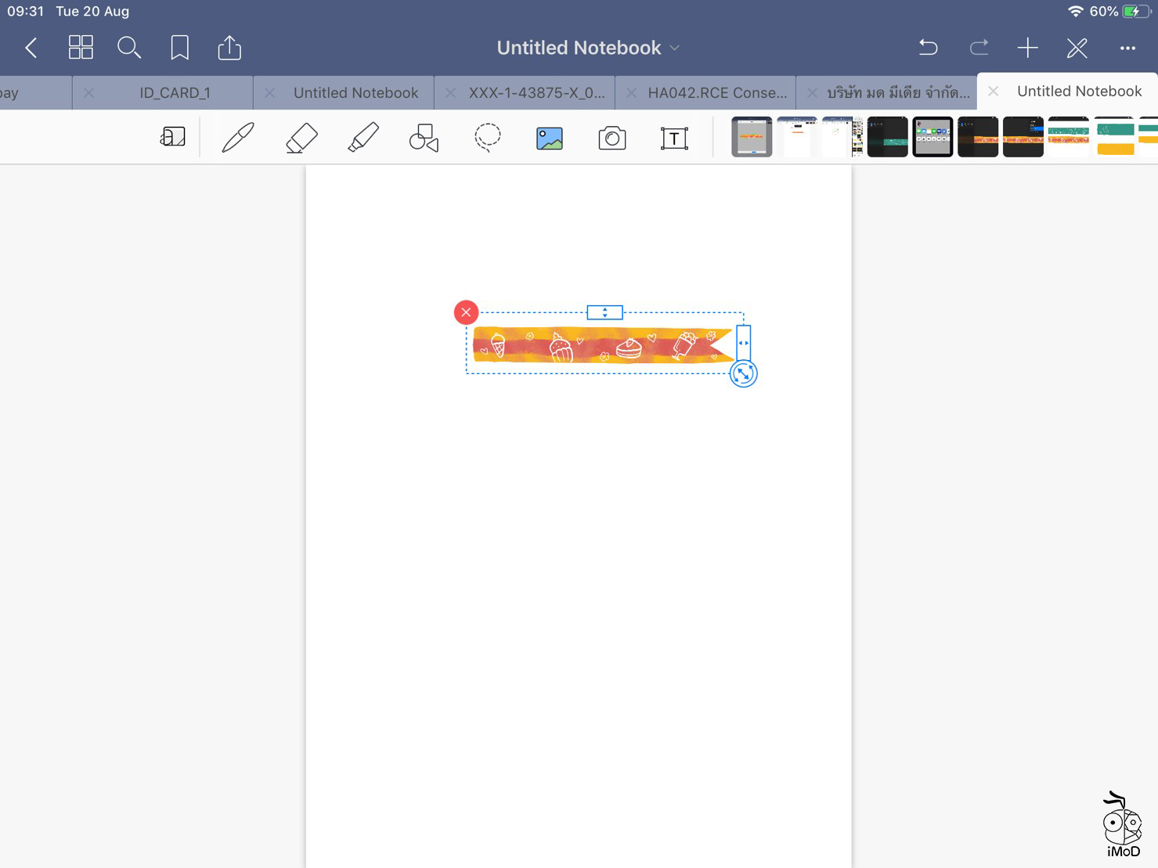
Task: Close the XXX-1-43875 document tab
Action: click(450, 92)
